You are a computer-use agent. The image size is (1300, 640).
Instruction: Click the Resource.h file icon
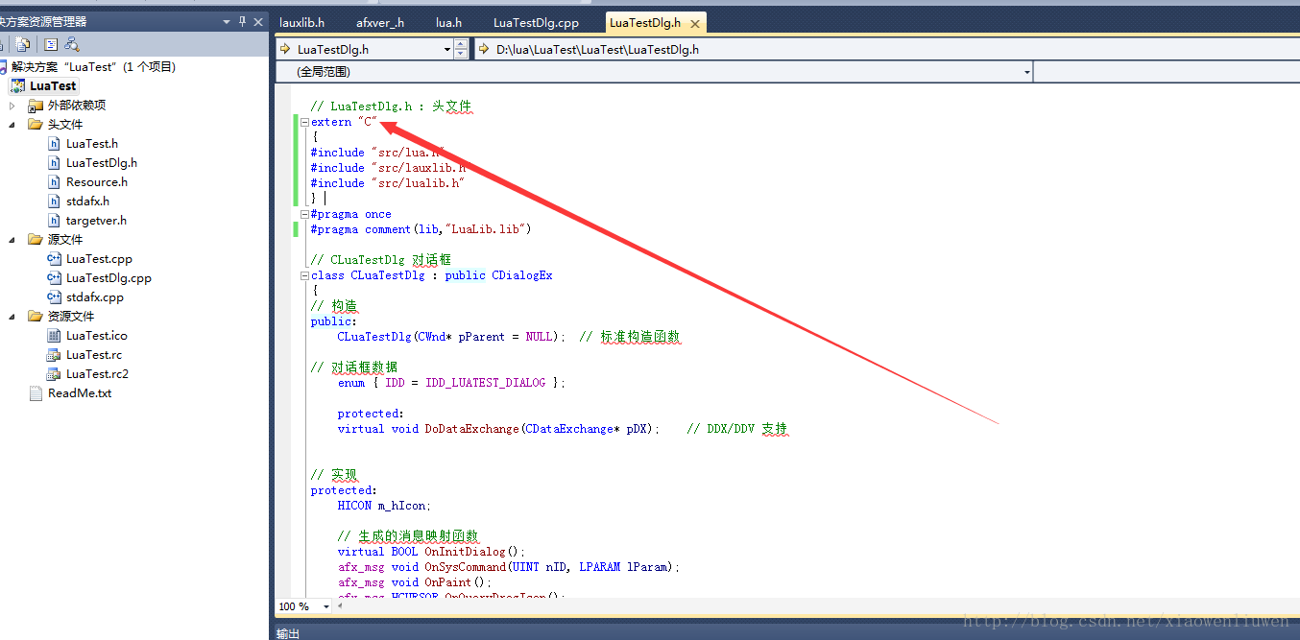[55, 181]
